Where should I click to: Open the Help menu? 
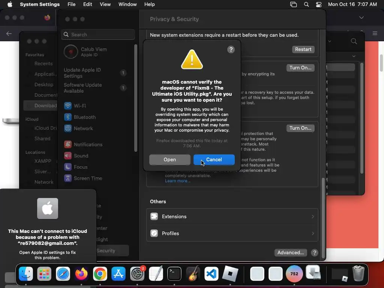point(149,4)
